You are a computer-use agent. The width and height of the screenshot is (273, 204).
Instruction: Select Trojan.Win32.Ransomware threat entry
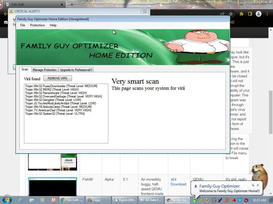(x=56, y=93)
